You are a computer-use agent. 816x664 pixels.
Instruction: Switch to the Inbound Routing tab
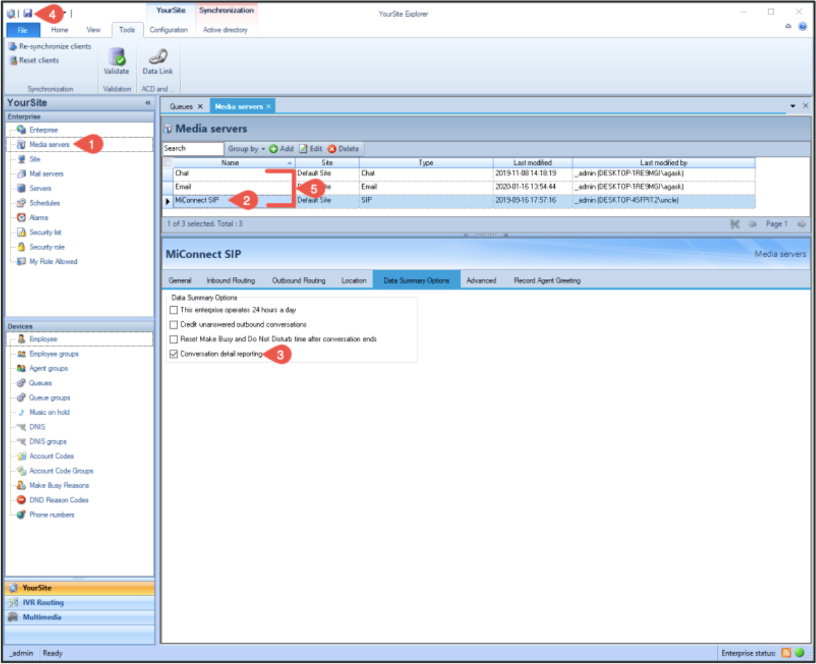[230, 280]
